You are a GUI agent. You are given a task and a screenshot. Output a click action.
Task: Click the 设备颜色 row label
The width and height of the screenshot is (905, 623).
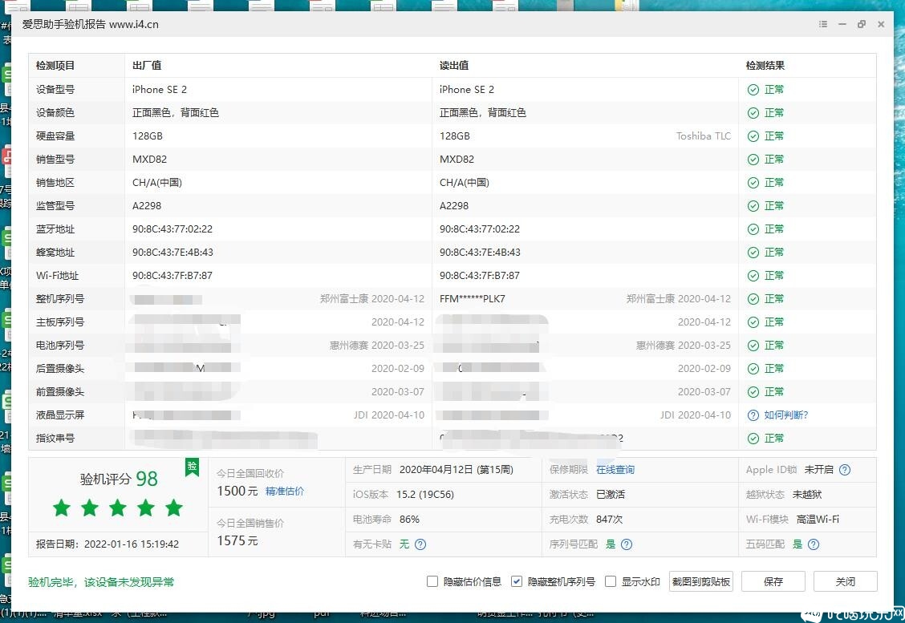tap(55, 112)
